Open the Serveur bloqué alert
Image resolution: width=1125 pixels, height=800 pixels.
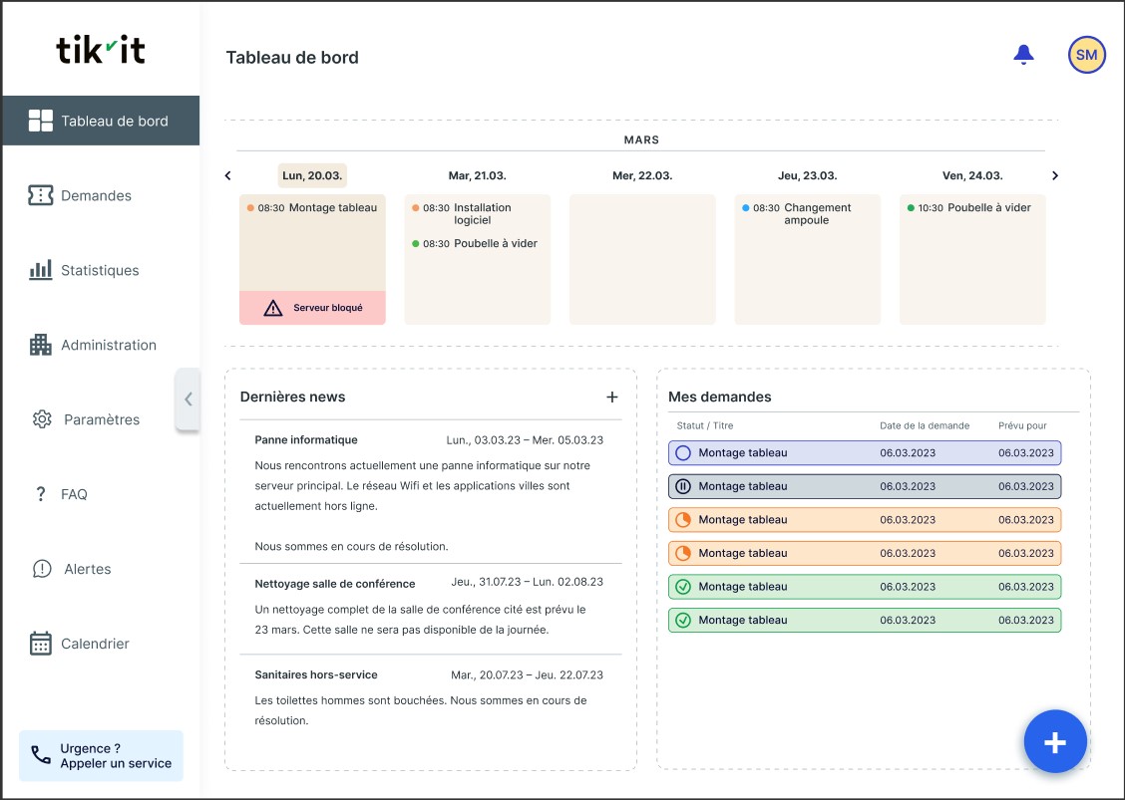(312, 308)
